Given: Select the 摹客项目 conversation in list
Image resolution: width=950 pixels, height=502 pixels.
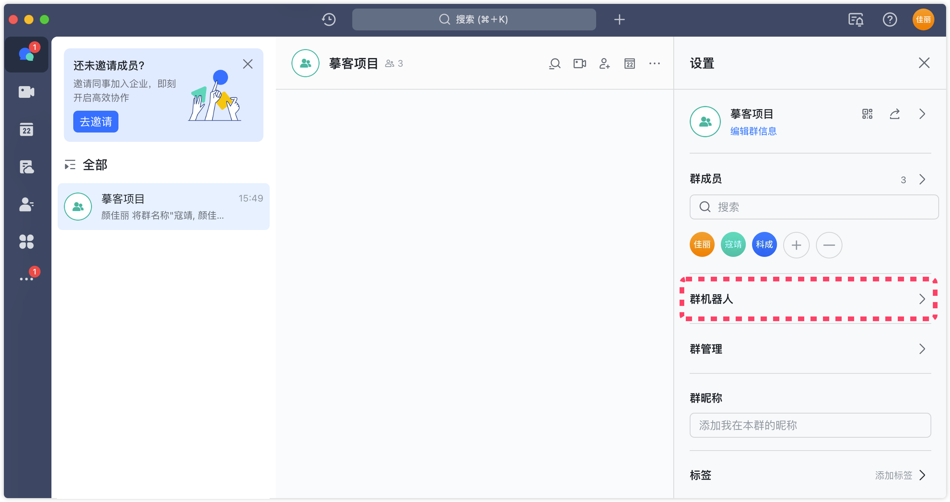Looking at the screenshot, I should [x=164, y=207].
